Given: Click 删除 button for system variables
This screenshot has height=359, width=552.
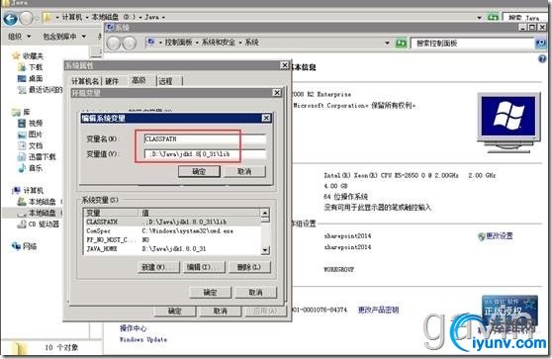Looking at the screenshot, I should [x=249, y=267].
